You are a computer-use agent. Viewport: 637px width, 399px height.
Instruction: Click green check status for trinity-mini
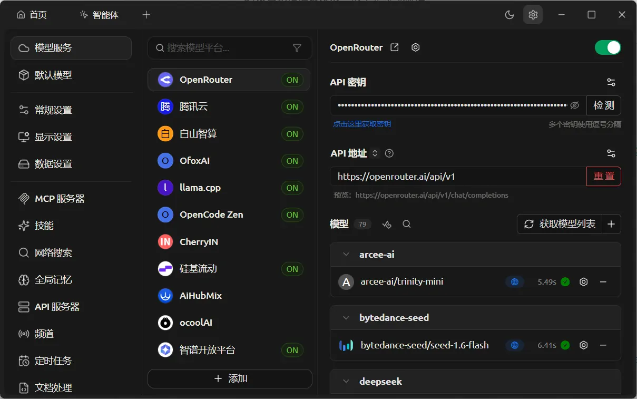565,282
